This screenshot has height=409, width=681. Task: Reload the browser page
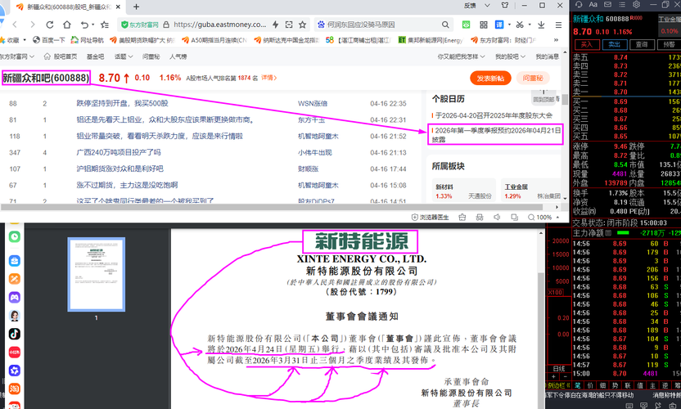pos(49,25)
